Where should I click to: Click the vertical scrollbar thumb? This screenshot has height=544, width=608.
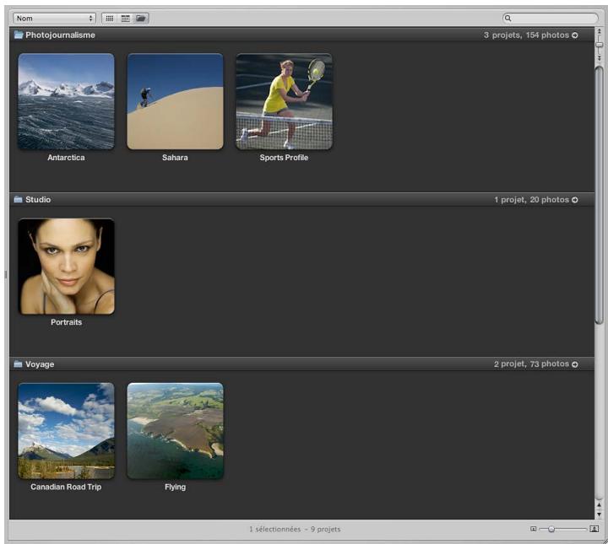(x=599, y=195)
